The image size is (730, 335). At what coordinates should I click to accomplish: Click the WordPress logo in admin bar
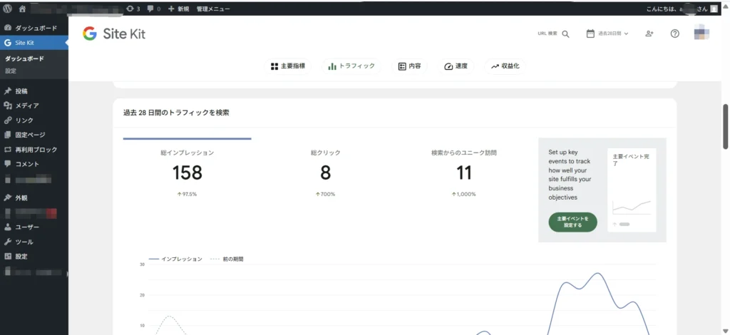7,9
